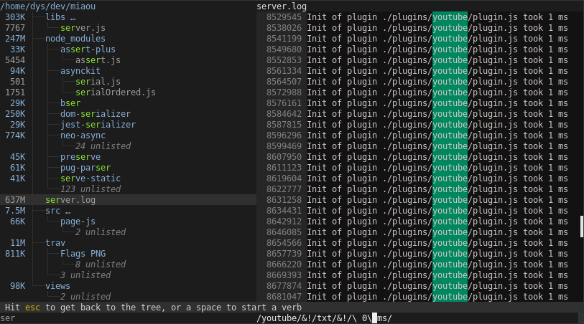Select the neo-async folder
Screen dimensions: 584x324
click(x=83, y=135)
